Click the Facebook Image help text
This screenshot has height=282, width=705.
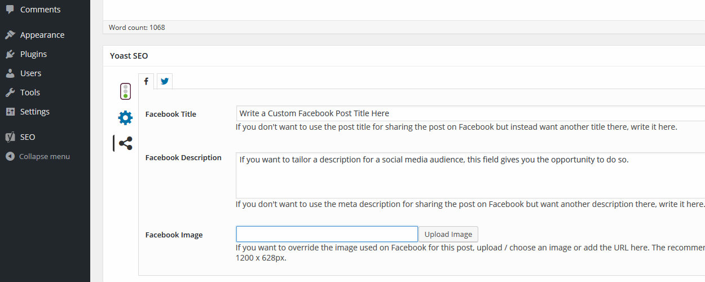[470, 253]
